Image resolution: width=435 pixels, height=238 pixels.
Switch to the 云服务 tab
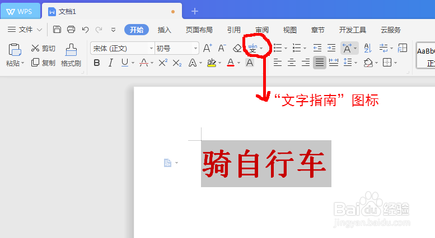[x=391, y=30]
